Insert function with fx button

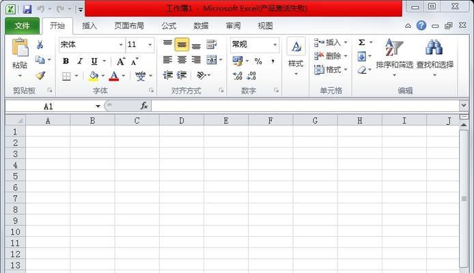pyautogui.click(x=144, y=106)
